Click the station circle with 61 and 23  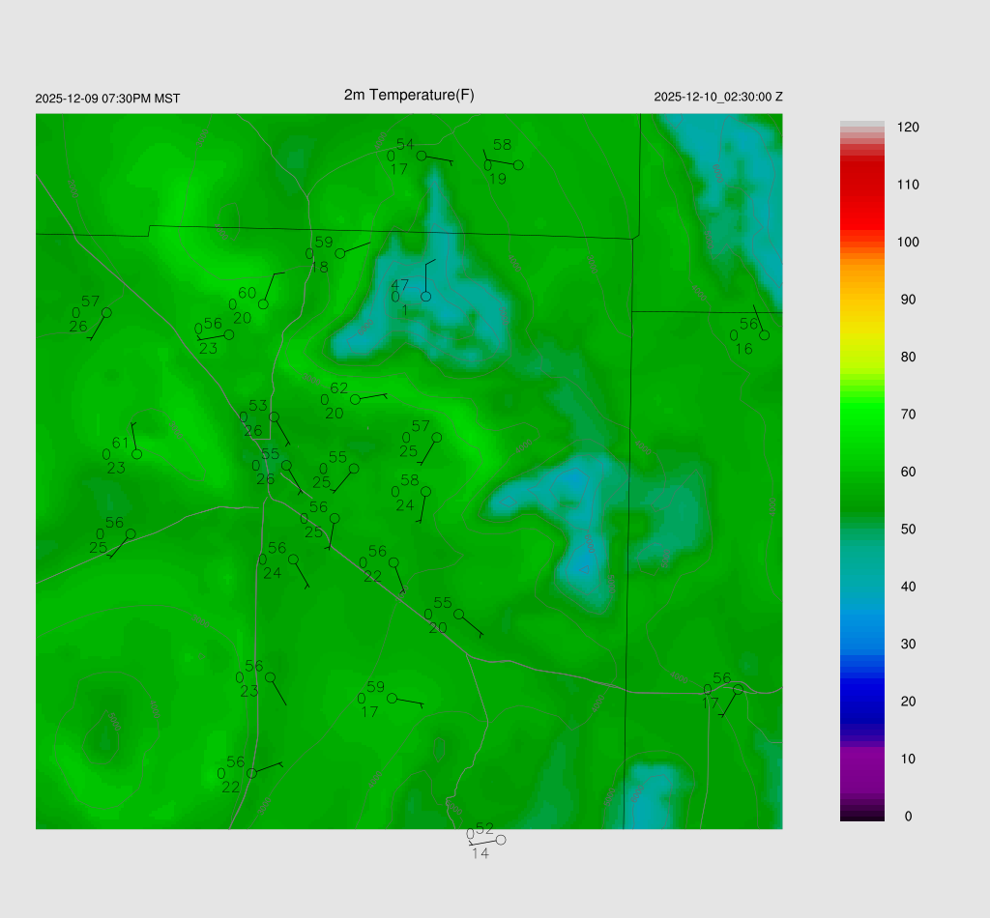(x=137, y=454)
